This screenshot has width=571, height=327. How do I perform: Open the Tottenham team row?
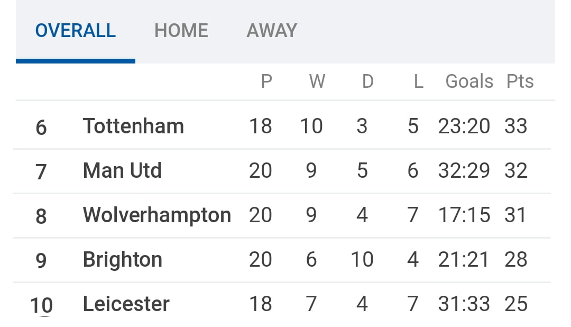(133, 126)
